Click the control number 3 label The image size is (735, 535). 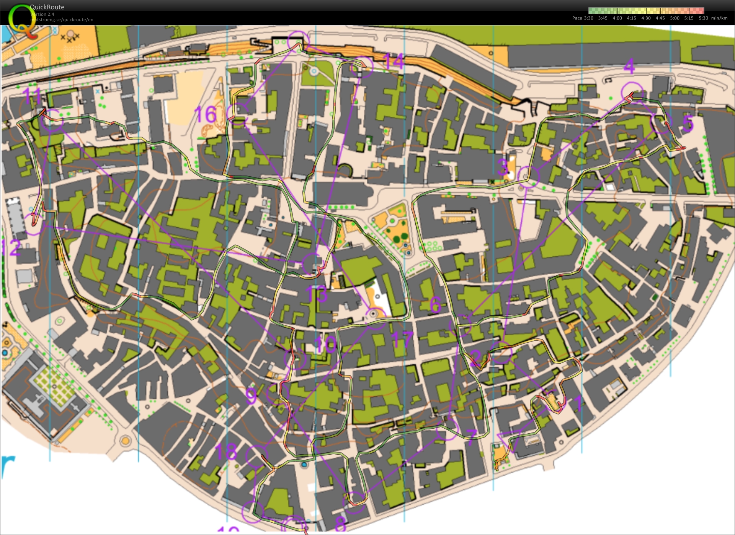pyautogui.click(x=502, y=167)
